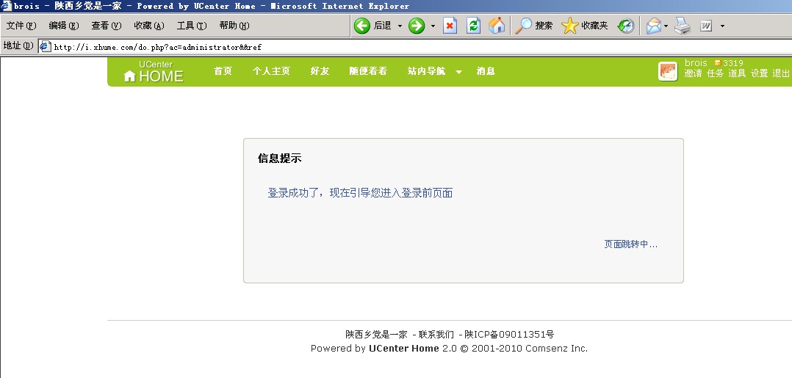Open the 道具 link
Viewport: 792px width, 378px height.
[737, 73]
